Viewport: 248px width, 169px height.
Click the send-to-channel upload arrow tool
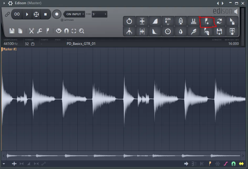click(x=232, y=31)
